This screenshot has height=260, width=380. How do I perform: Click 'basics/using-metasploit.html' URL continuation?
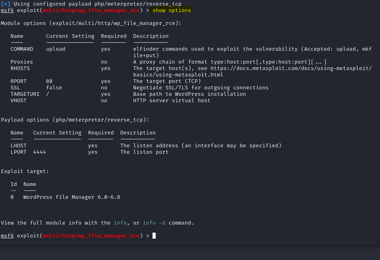click(178, 75)
